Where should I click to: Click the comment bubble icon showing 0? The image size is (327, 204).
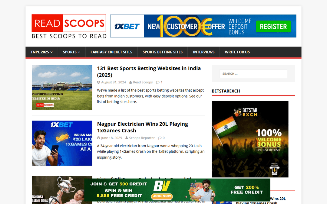(160, 138)
